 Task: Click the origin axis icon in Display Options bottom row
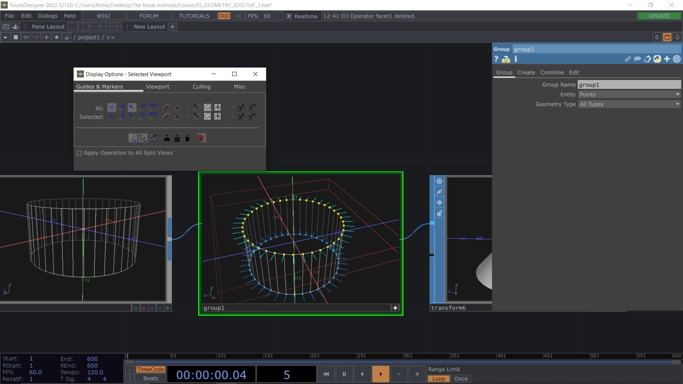(133, 138)
